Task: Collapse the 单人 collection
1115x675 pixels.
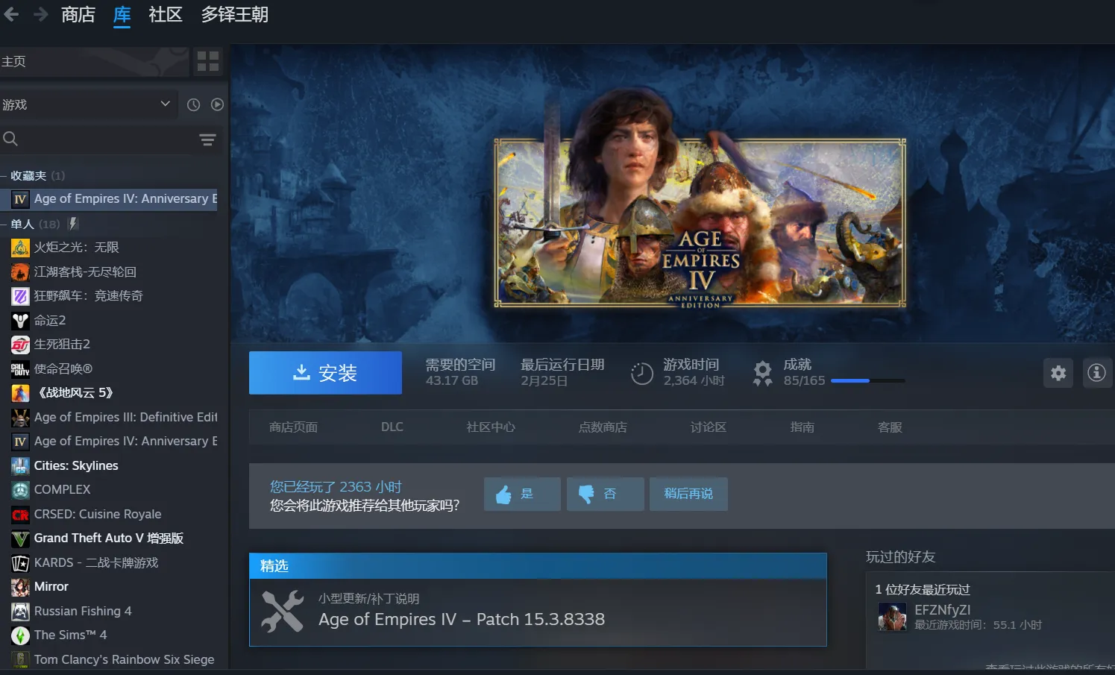Action: [x=4, y=225]
